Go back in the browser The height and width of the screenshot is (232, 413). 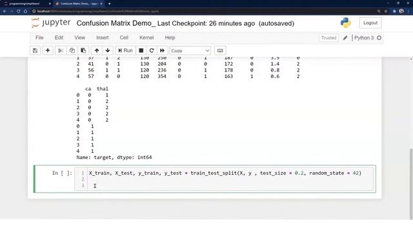point(5,12)
